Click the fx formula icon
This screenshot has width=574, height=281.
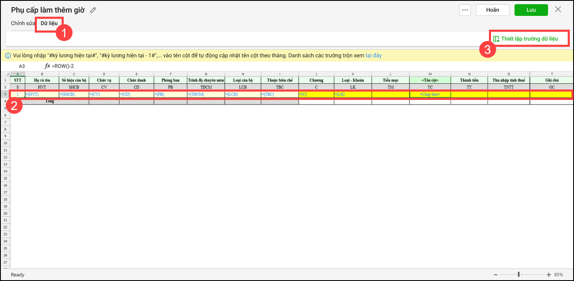pos(47,66)
